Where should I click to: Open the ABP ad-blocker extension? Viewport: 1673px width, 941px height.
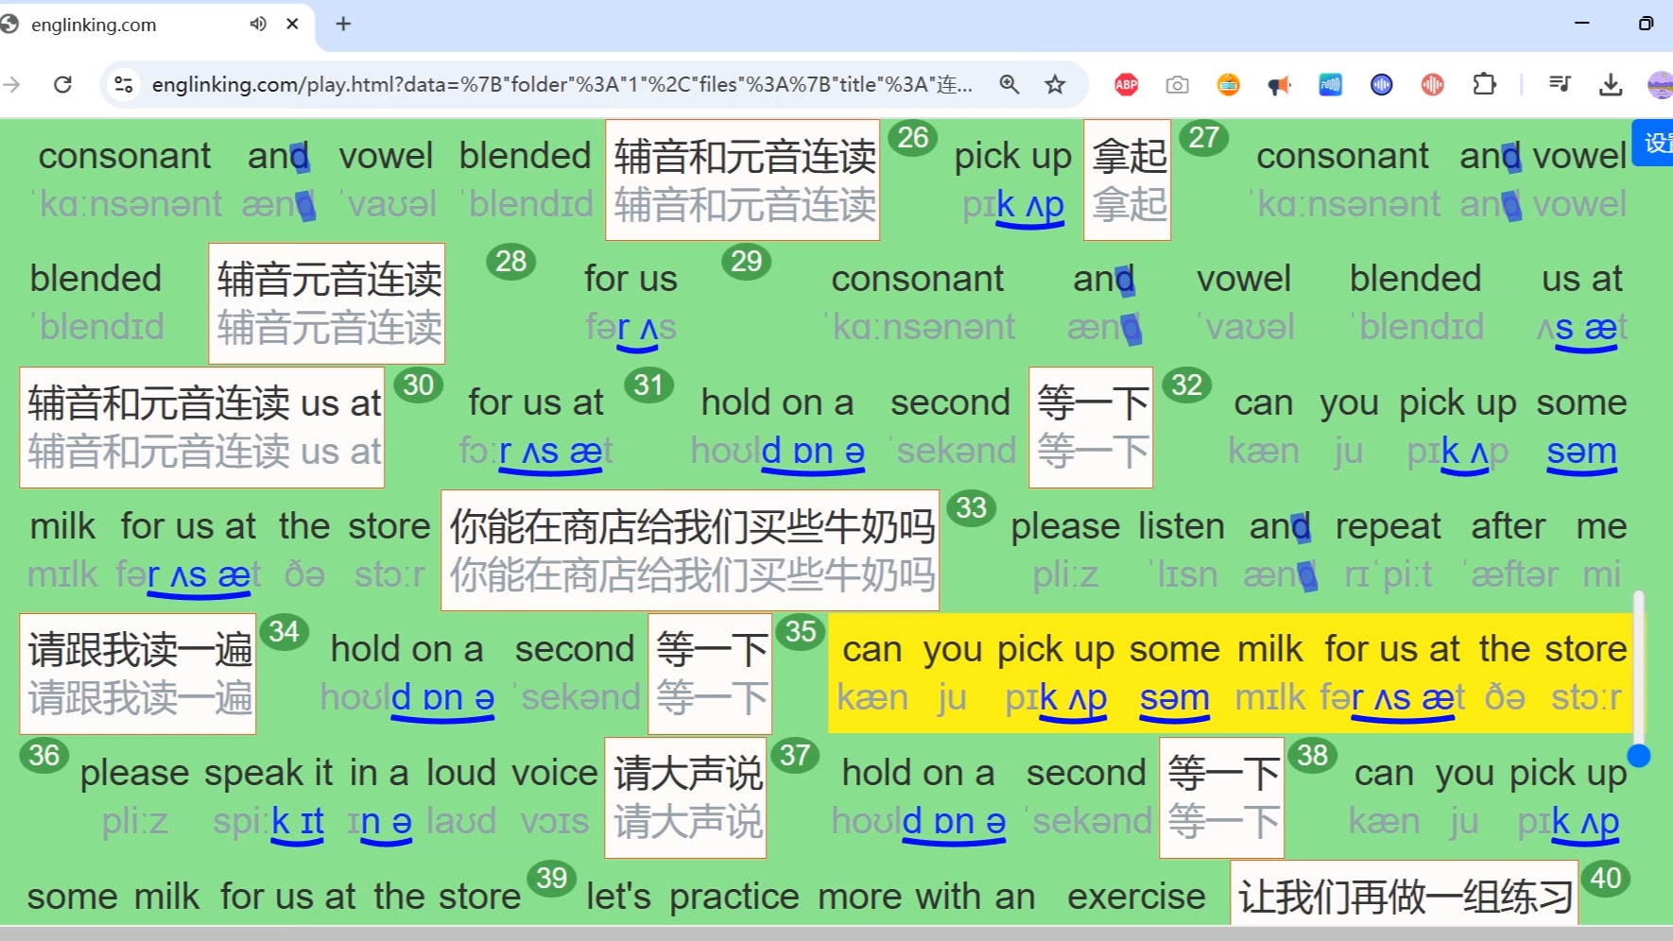(x=1126, y=84)
